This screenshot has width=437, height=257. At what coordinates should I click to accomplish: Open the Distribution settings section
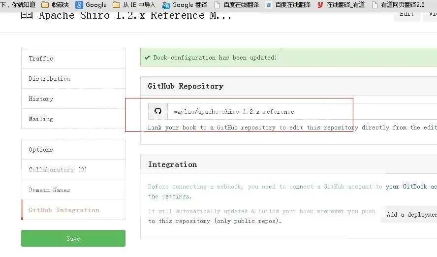73,79
